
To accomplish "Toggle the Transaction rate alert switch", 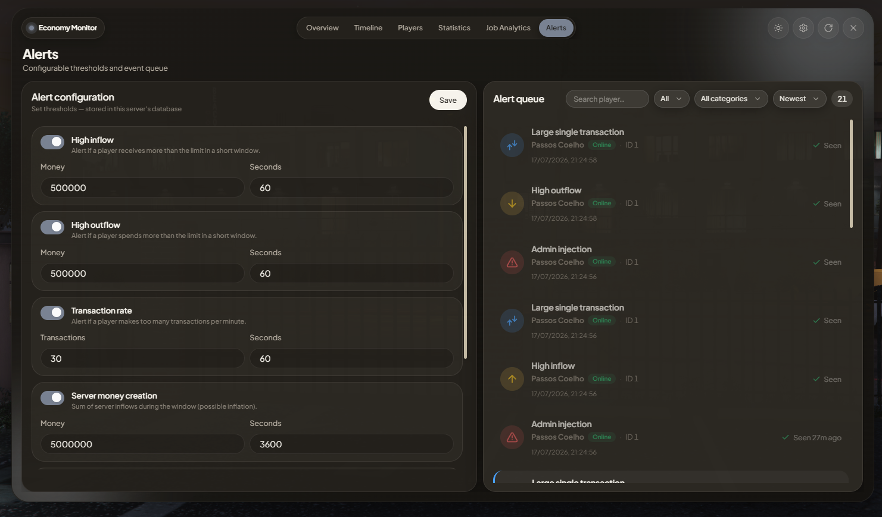I will coord(52,312).
